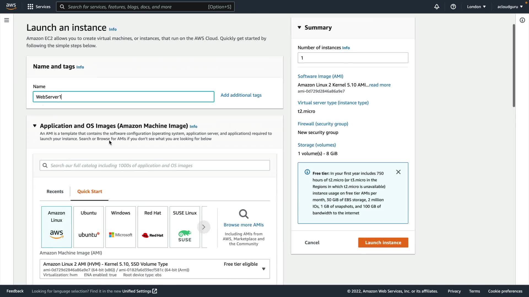
Task: Open the help question mark icon
Action: 453,7
